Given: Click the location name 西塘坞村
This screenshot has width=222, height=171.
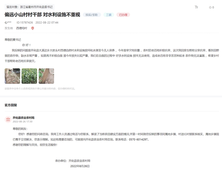Looking at the screenshot, I should (x=22, y=28).
